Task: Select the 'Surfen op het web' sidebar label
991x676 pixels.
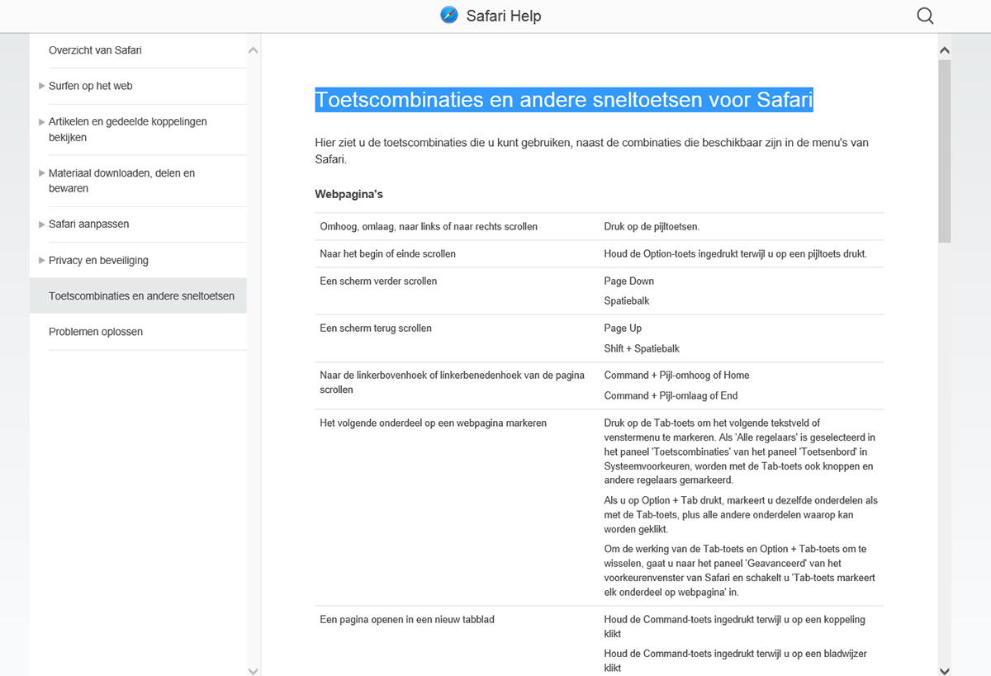Action: point(91,86)
